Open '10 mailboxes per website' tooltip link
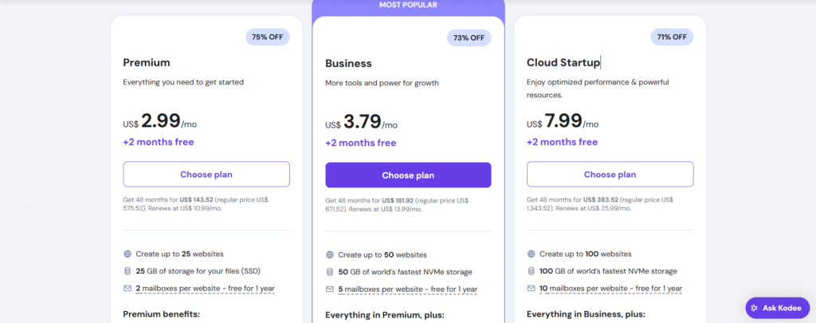 point(610,288)
